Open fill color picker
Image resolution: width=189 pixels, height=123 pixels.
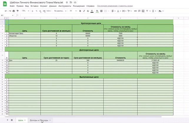(x=97, y=11)
